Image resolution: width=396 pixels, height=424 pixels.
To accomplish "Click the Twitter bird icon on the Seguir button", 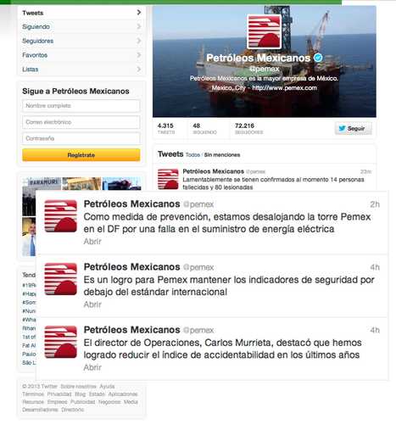I will [x=342, y=128].
